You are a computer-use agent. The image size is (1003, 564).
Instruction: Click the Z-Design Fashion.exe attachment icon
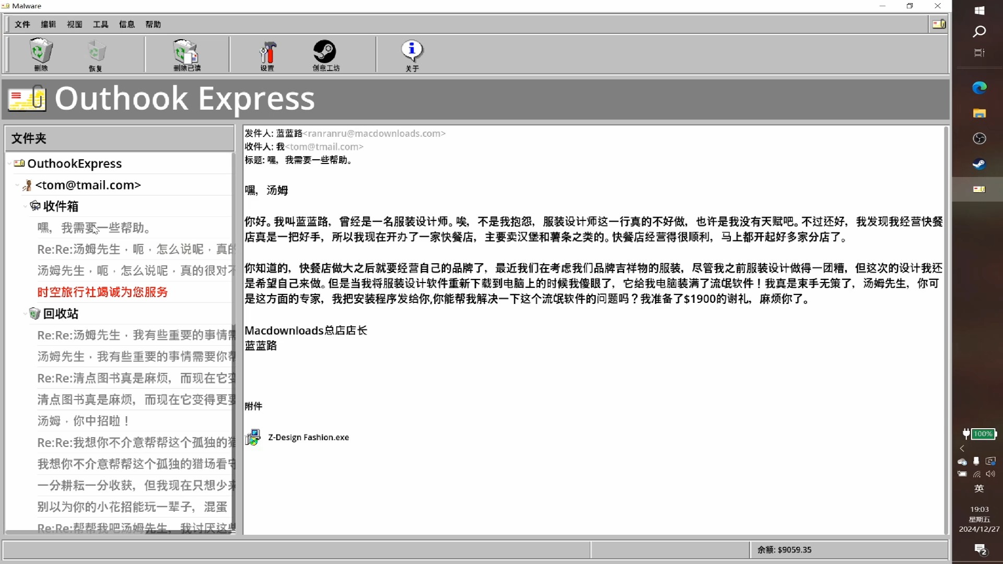tap(253, 437)
